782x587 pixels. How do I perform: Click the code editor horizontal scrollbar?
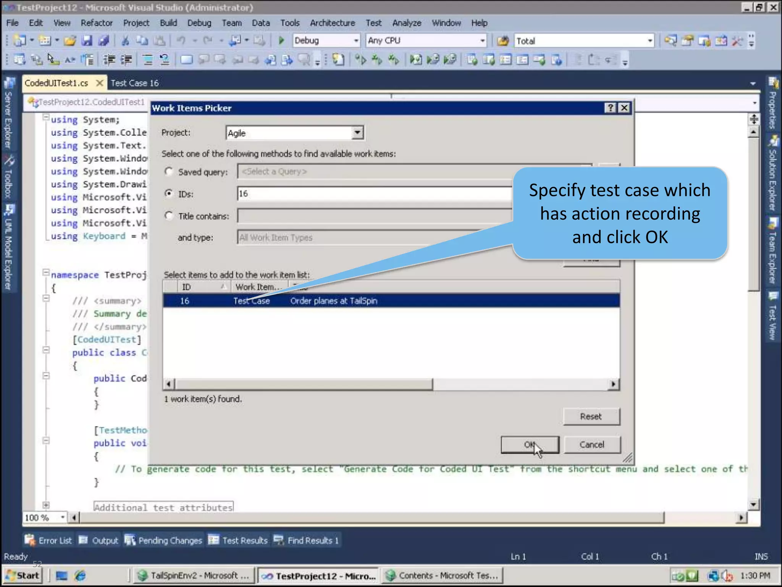coord(372,517)
